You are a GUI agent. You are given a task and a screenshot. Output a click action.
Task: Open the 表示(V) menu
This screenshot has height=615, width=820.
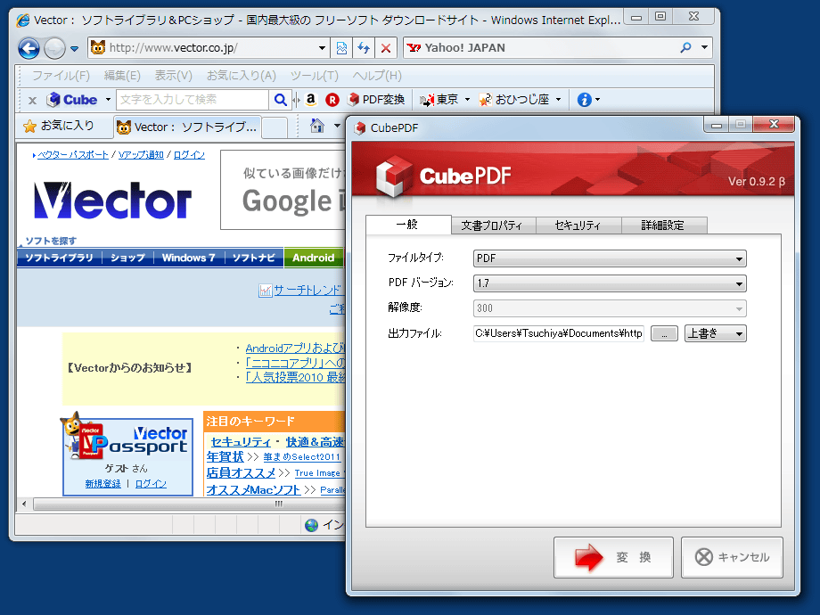click(173, 76)
